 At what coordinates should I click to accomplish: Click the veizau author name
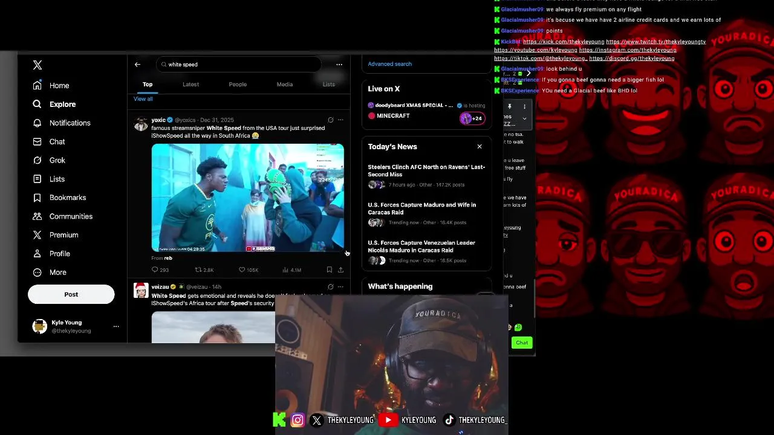(160, 286)
